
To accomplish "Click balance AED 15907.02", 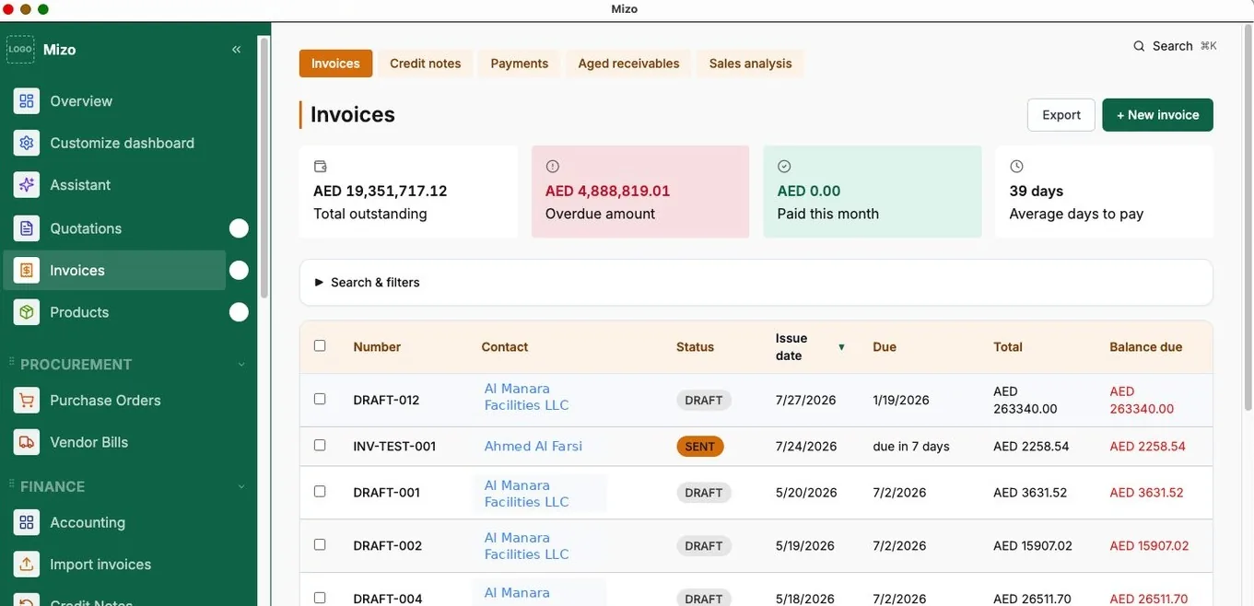I will pyautogui.click(x=1149, y=546).
